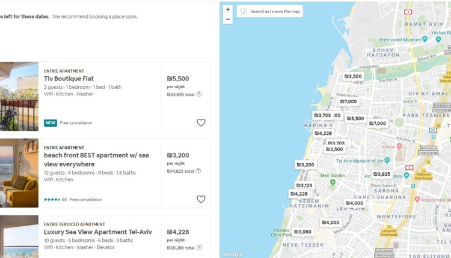
Task: Select the ₪3,925 price marker on map
Action: tap(382, 174)
